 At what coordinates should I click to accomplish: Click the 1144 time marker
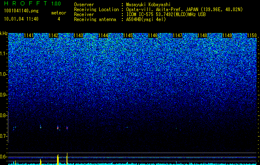coord(103,35)
